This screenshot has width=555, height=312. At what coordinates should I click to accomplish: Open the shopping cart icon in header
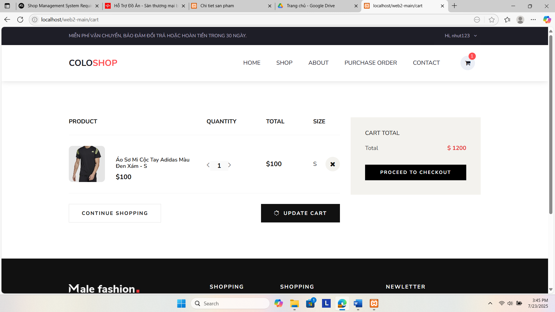(x=467, y=63)
